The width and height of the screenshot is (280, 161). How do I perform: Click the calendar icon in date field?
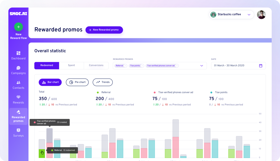click(261, 66)
